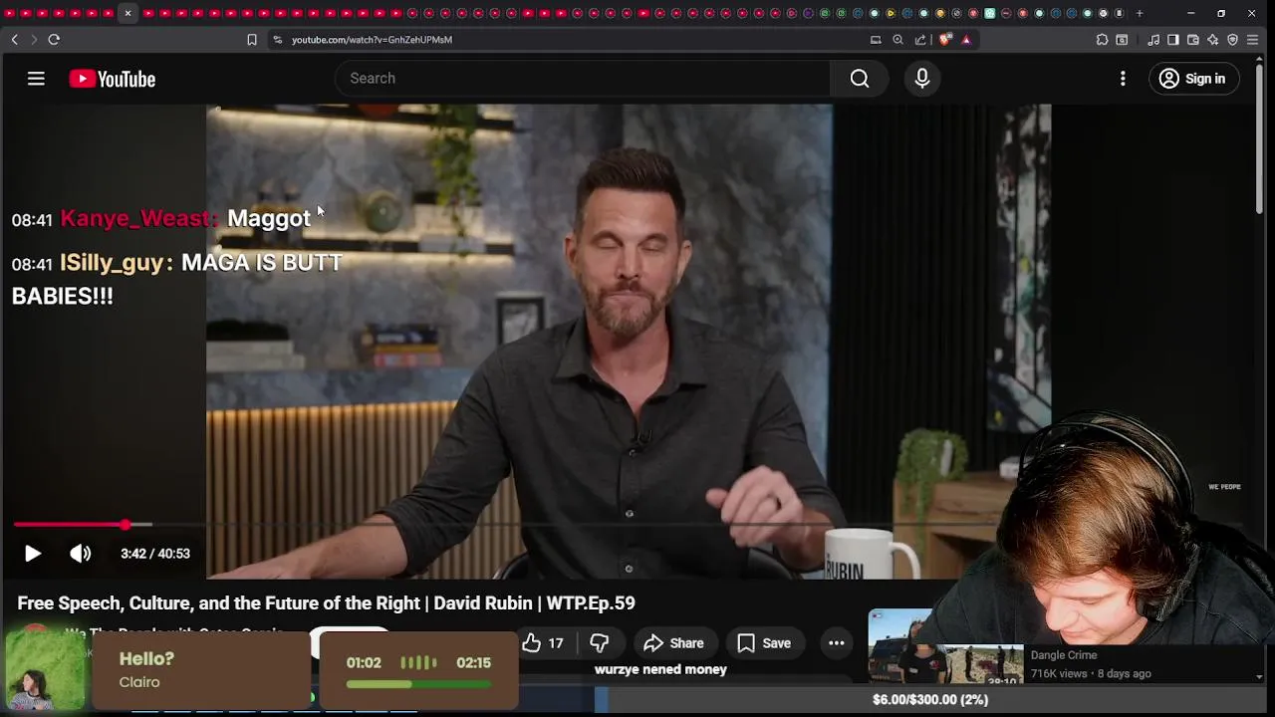1275x717 pixels.
Task: Play the video
Action: [32, 554]
